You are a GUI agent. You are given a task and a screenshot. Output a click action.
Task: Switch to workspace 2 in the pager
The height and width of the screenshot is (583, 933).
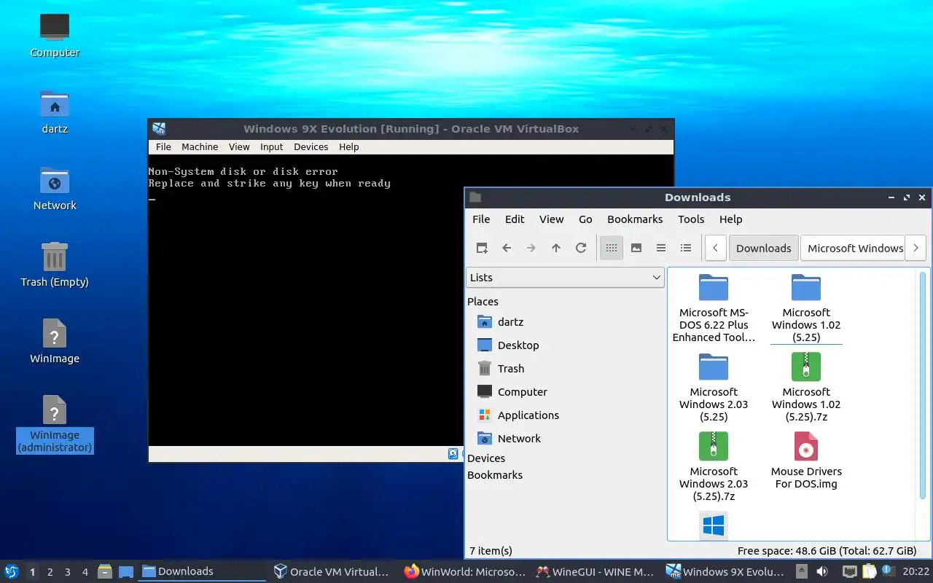click(50, 572)
